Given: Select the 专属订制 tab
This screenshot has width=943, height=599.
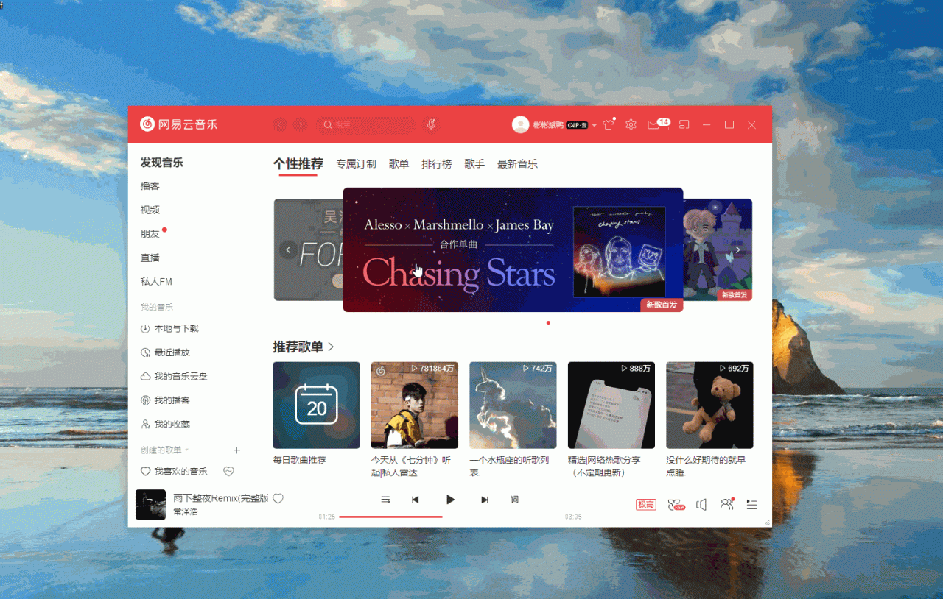Looking at the screenshot, I should pyautogui.click(x=356, y=164).
